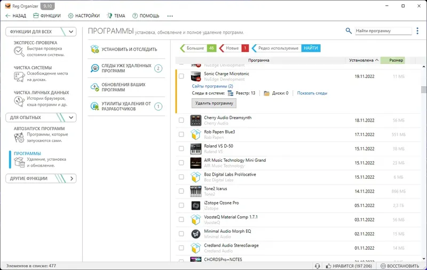Tick the Sonic Charge Microtonic checkbox
This screenshot has width=427, height=270.
(181, 76)
